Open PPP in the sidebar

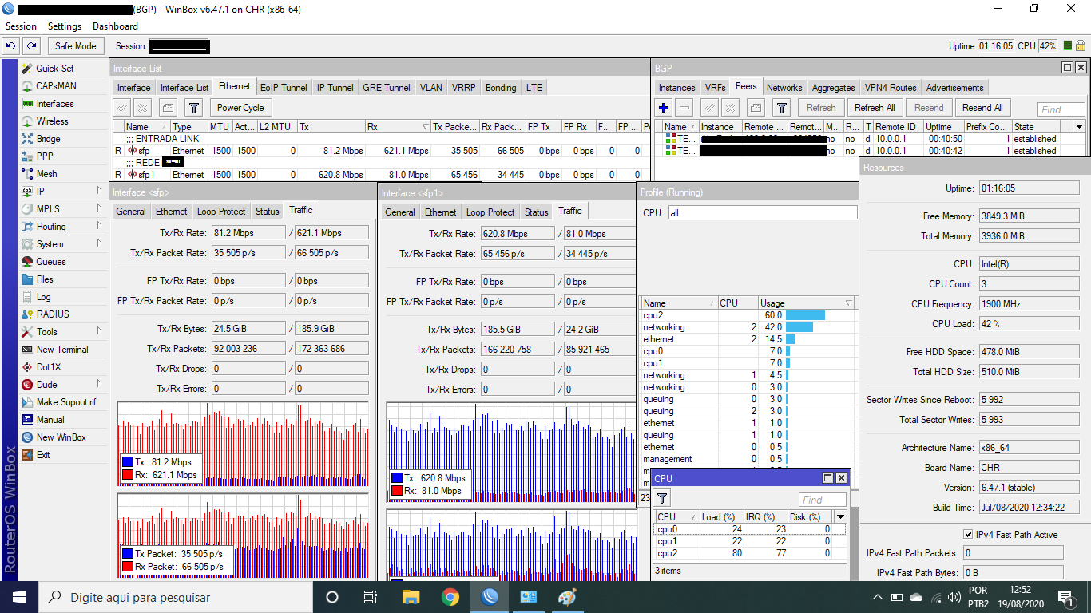pyautogui.click(x=45, y=156)
